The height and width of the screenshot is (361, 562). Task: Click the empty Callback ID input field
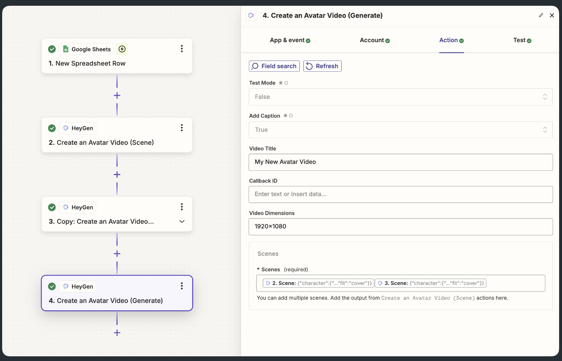(x=401, y=195)
